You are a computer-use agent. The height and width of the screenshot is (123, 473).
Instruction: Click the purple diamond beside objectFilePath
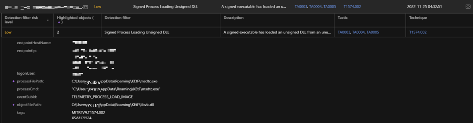(x=13, y=105)
